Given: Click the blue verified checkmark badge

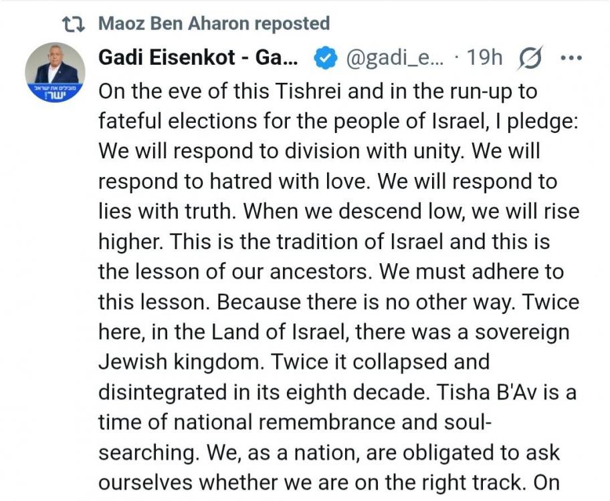Looking at the screenshot, I should click(325, 58).
